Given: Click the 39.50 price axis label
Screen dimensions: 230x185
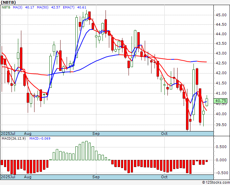Looking at the screenshot, I should click(221, 125).
